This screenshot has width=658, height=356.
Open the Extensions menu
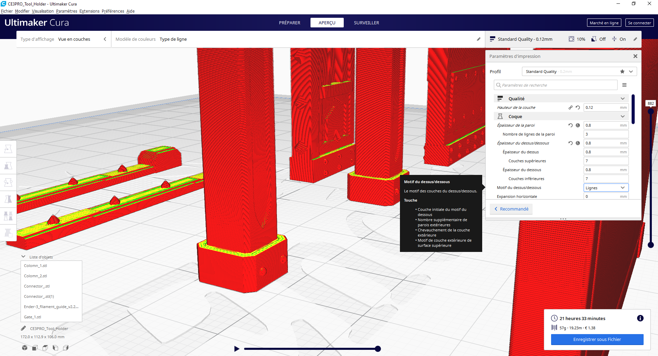(x=89, y=11)
